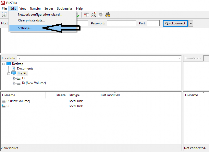Open the Site Manager toolbar icon
This screenshot has height=152, width=209.
[x=4, y=15]
